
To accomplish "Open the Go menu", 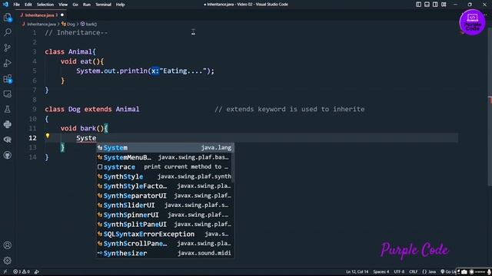I will click(75, 5).
